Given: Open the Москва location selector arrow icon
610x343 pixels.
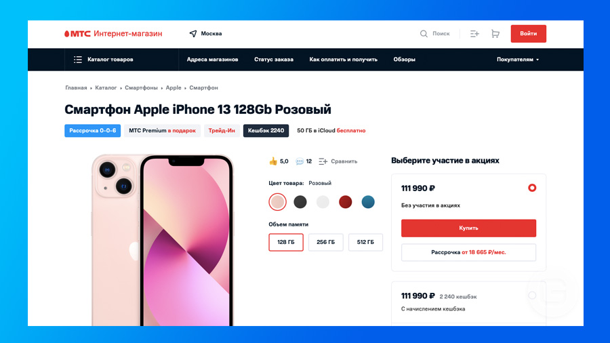Looking at the screenshot, I should coord(193,34).
